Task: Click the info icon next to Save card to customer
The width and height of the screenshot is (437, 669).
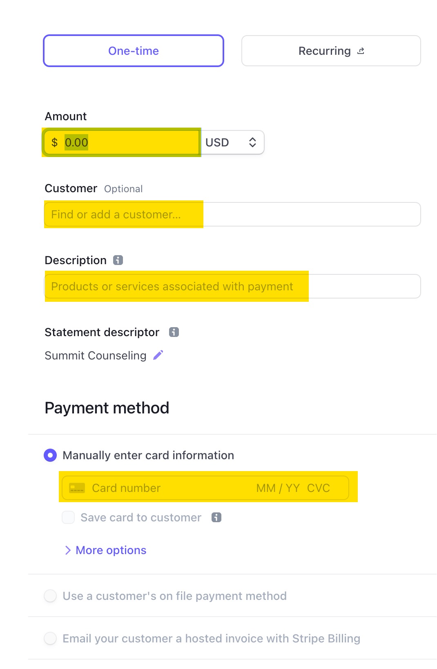Action: [x=216, y=517]
